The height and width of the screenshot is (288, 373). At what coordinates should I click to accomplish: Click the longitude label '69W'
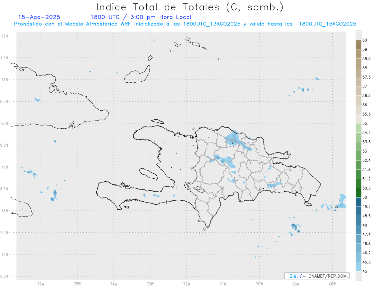[296, 284]
